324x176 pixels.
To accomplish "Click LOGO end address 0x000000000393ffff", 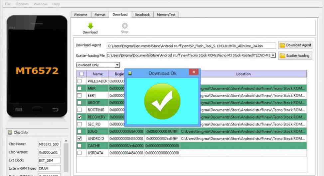I will tap(162, 131).
